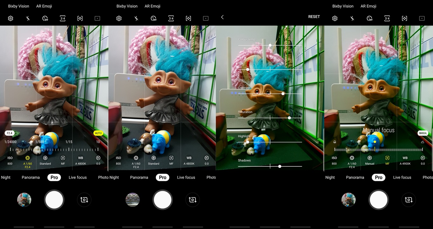433x229 pixels.
Task: Switch to Live focus mode in Manual focus screen
Action: [x=402, y=177]
